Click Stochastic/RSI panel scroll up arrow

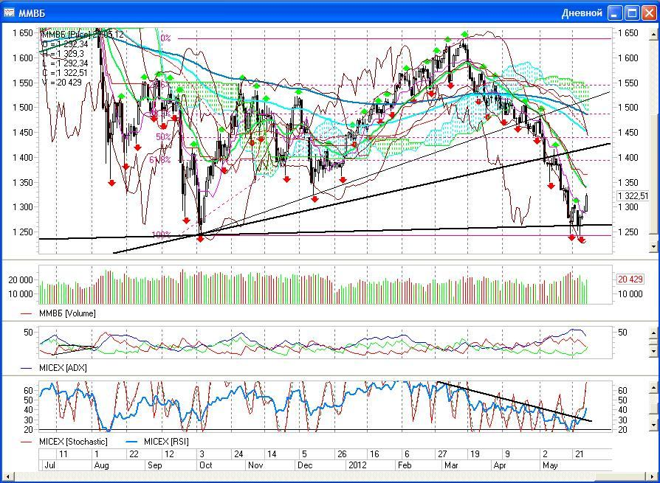654,386
